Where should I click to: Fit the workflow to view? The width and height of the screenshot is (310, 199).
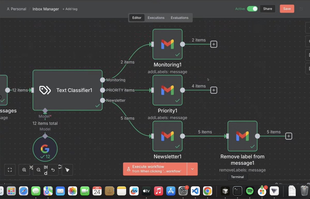point(10,170)
